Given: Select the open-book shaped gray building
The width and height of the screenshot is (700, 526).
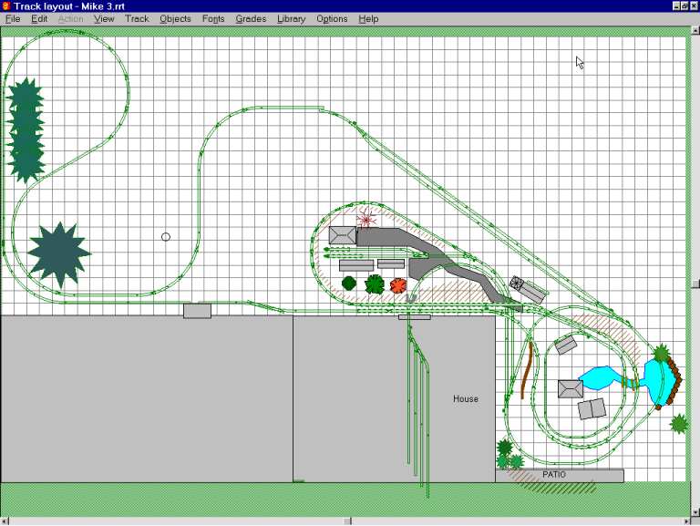Looking at the screenshot, I should (592, 408).
